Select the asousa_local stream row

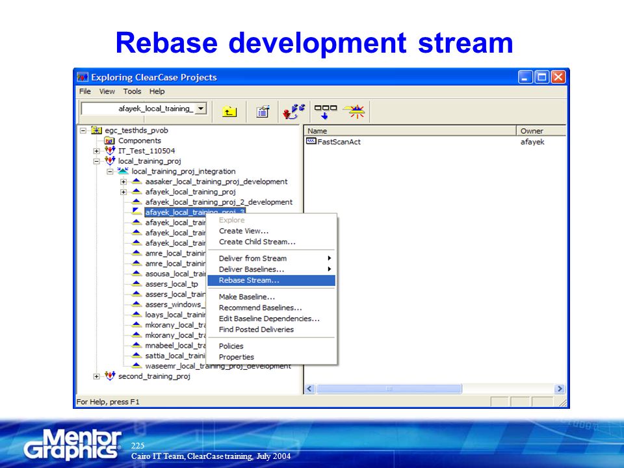(x=175, y=274)
